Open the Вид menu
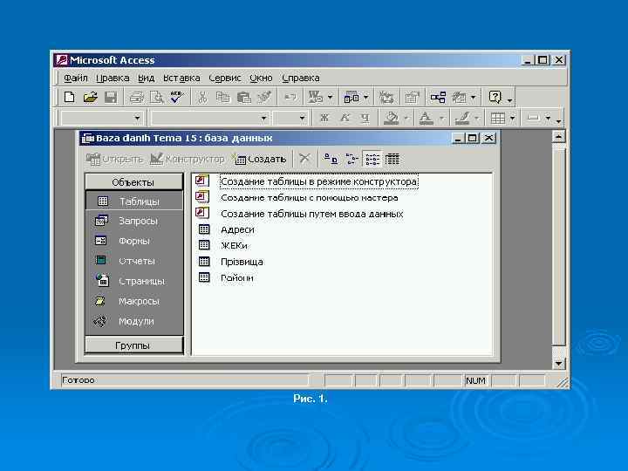Screen dimensions: 628x471 147,78
